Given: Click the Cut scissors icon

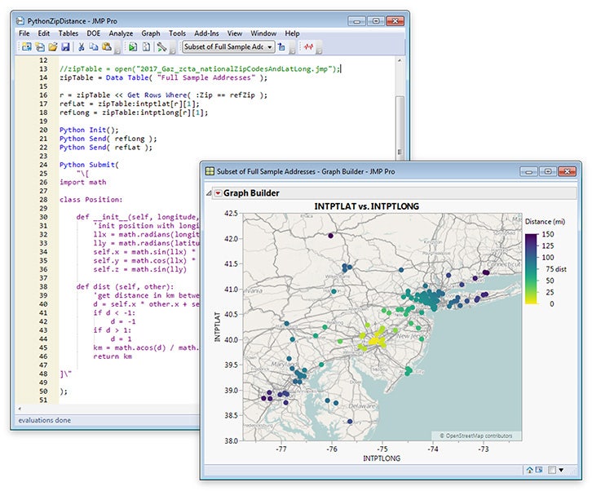Looking at the screenshot, I should 81,47.
